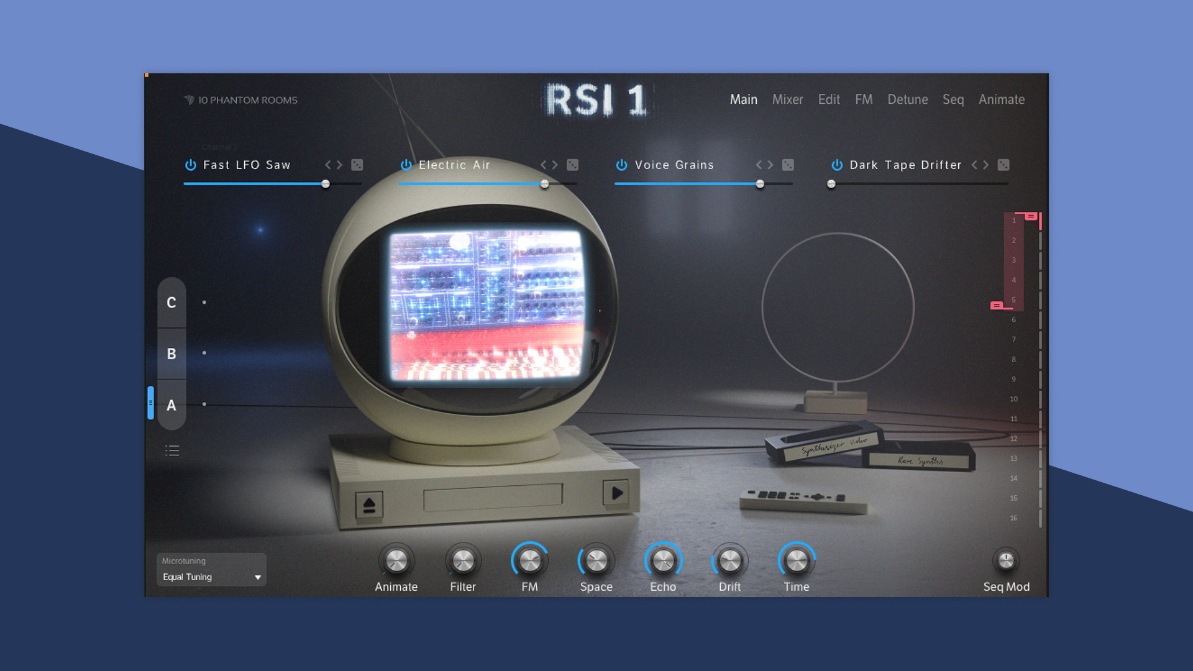1193x671 pixels.
Task: Open the preset list icon below snapshot buttons
Action: (x=172, y=450)
